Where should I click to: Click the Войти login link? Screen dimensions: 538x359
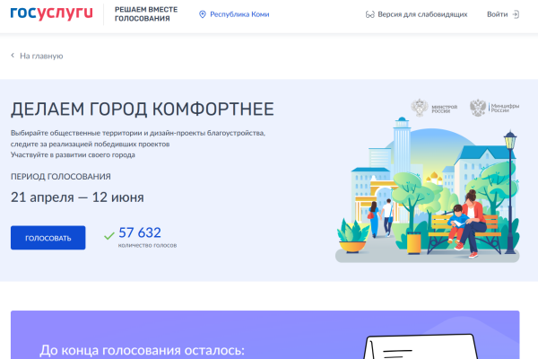coord(497,15)
